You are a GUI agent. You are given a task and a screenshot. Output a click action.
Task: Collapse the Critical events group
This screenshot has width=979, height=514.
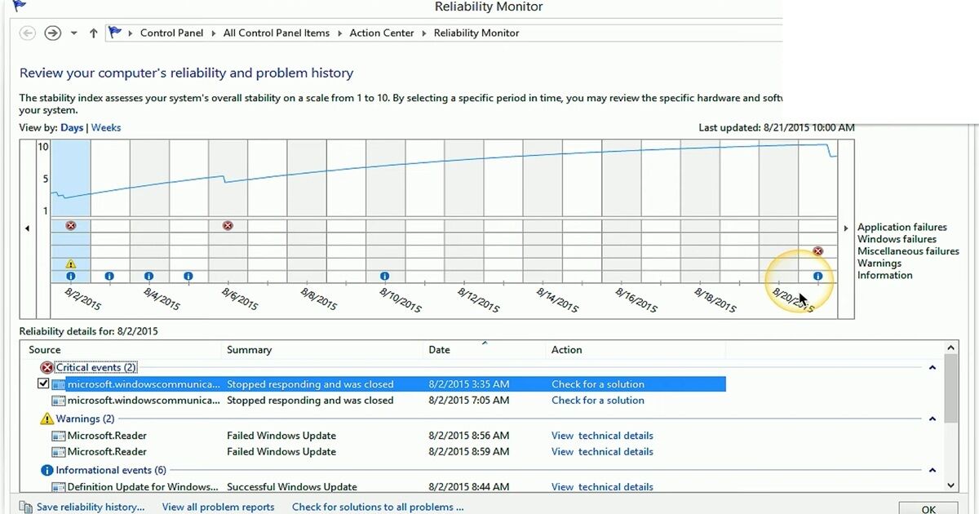click(932, 368)
